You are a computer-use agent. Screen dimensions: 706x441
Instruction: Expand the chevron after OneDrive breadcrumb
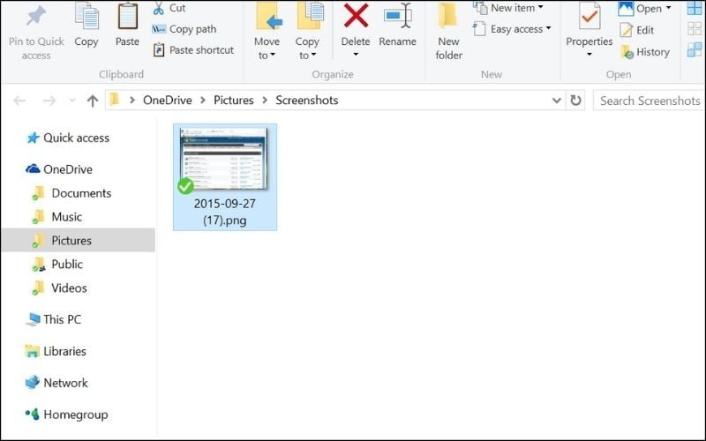coord(203,101)
